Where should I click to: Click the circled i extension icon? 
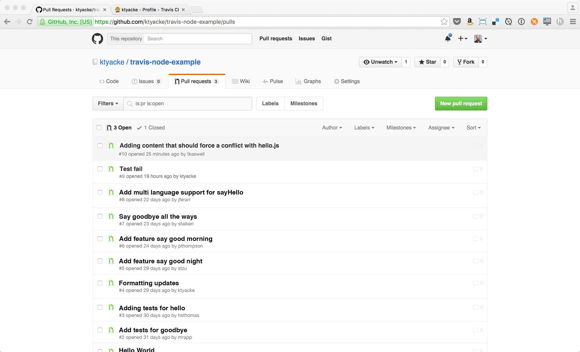[521, 22]
